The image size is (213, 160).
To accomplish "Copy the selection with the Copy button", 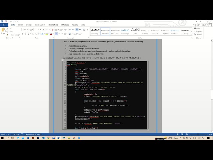I will pyautogui.click(x=10, y=32).
